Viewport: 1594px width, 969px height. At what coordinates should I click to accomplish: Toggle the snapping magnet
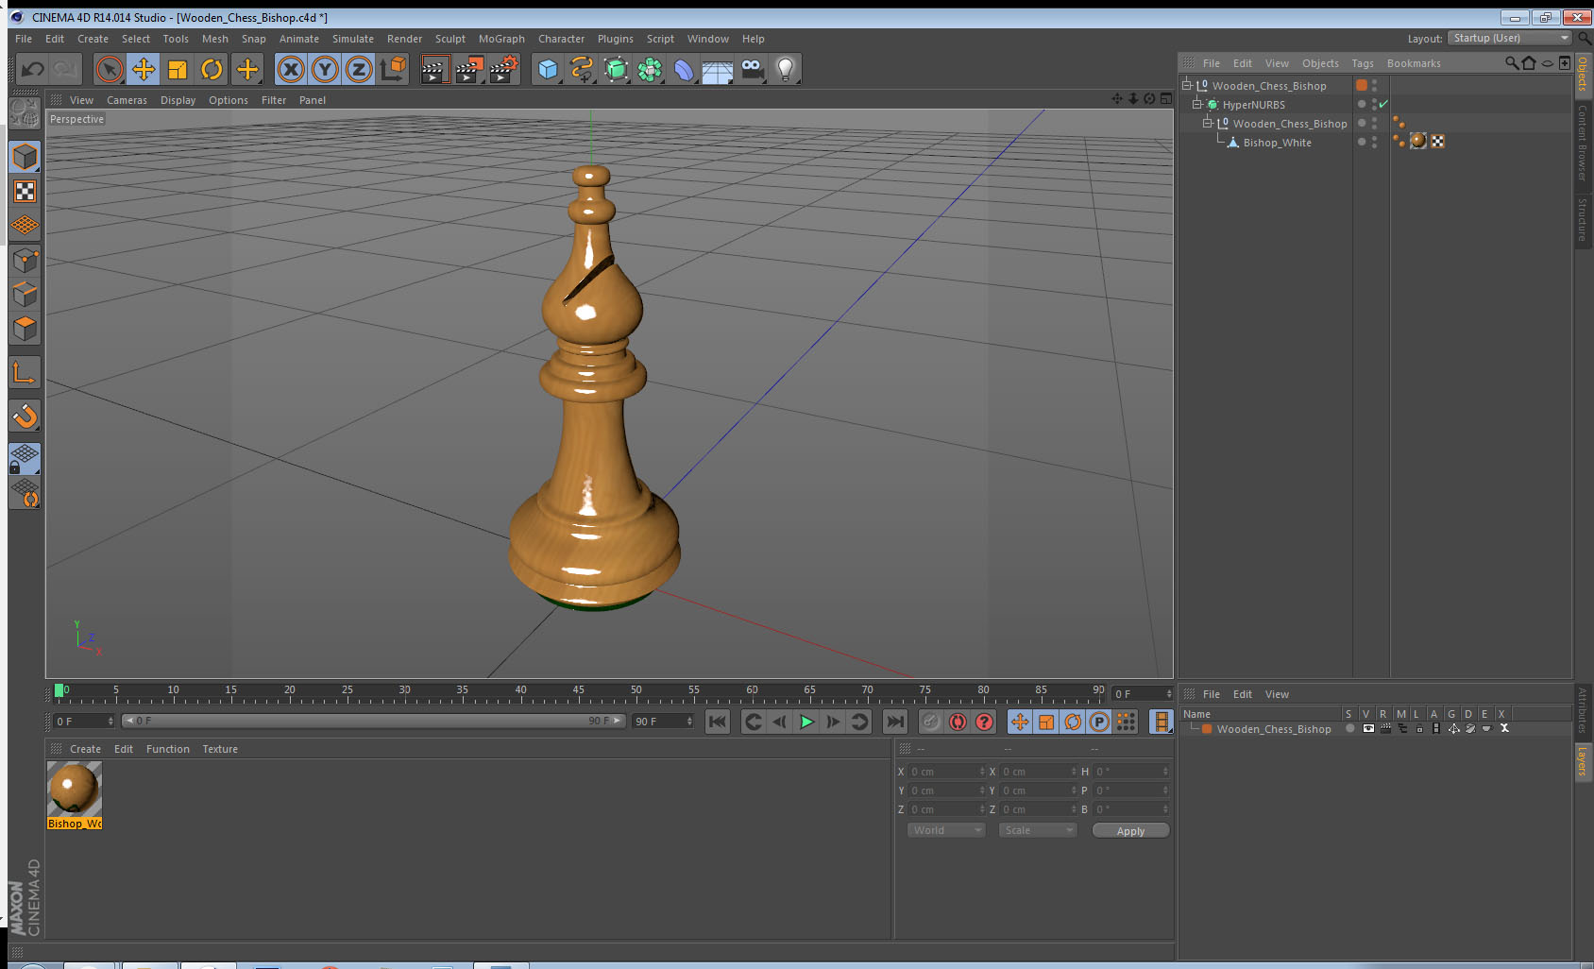(x=25, y=416)
